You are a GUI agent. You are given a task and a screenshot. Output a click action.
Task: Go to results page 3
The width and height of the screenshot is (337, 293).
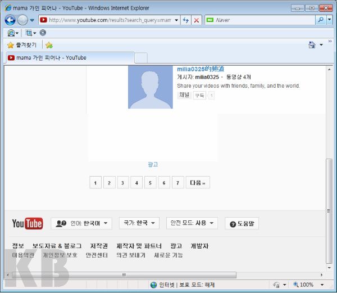(122, 183)
